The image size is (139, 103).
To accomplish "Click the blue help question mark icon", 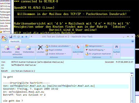I will point(133,41).
